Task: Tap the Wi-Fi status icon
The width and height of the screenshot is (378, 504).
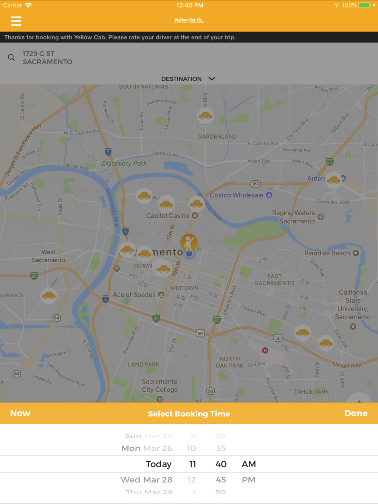Action: [28, 5]
